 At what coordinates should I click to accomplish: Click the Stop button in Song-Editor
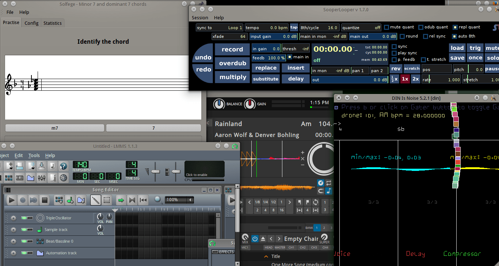tap(45, 200)
